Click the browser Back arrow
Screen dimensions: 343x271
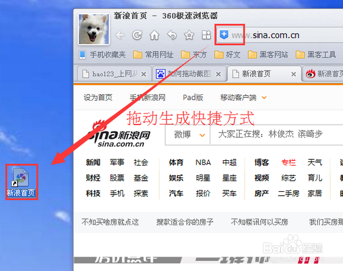coord(120,35)
